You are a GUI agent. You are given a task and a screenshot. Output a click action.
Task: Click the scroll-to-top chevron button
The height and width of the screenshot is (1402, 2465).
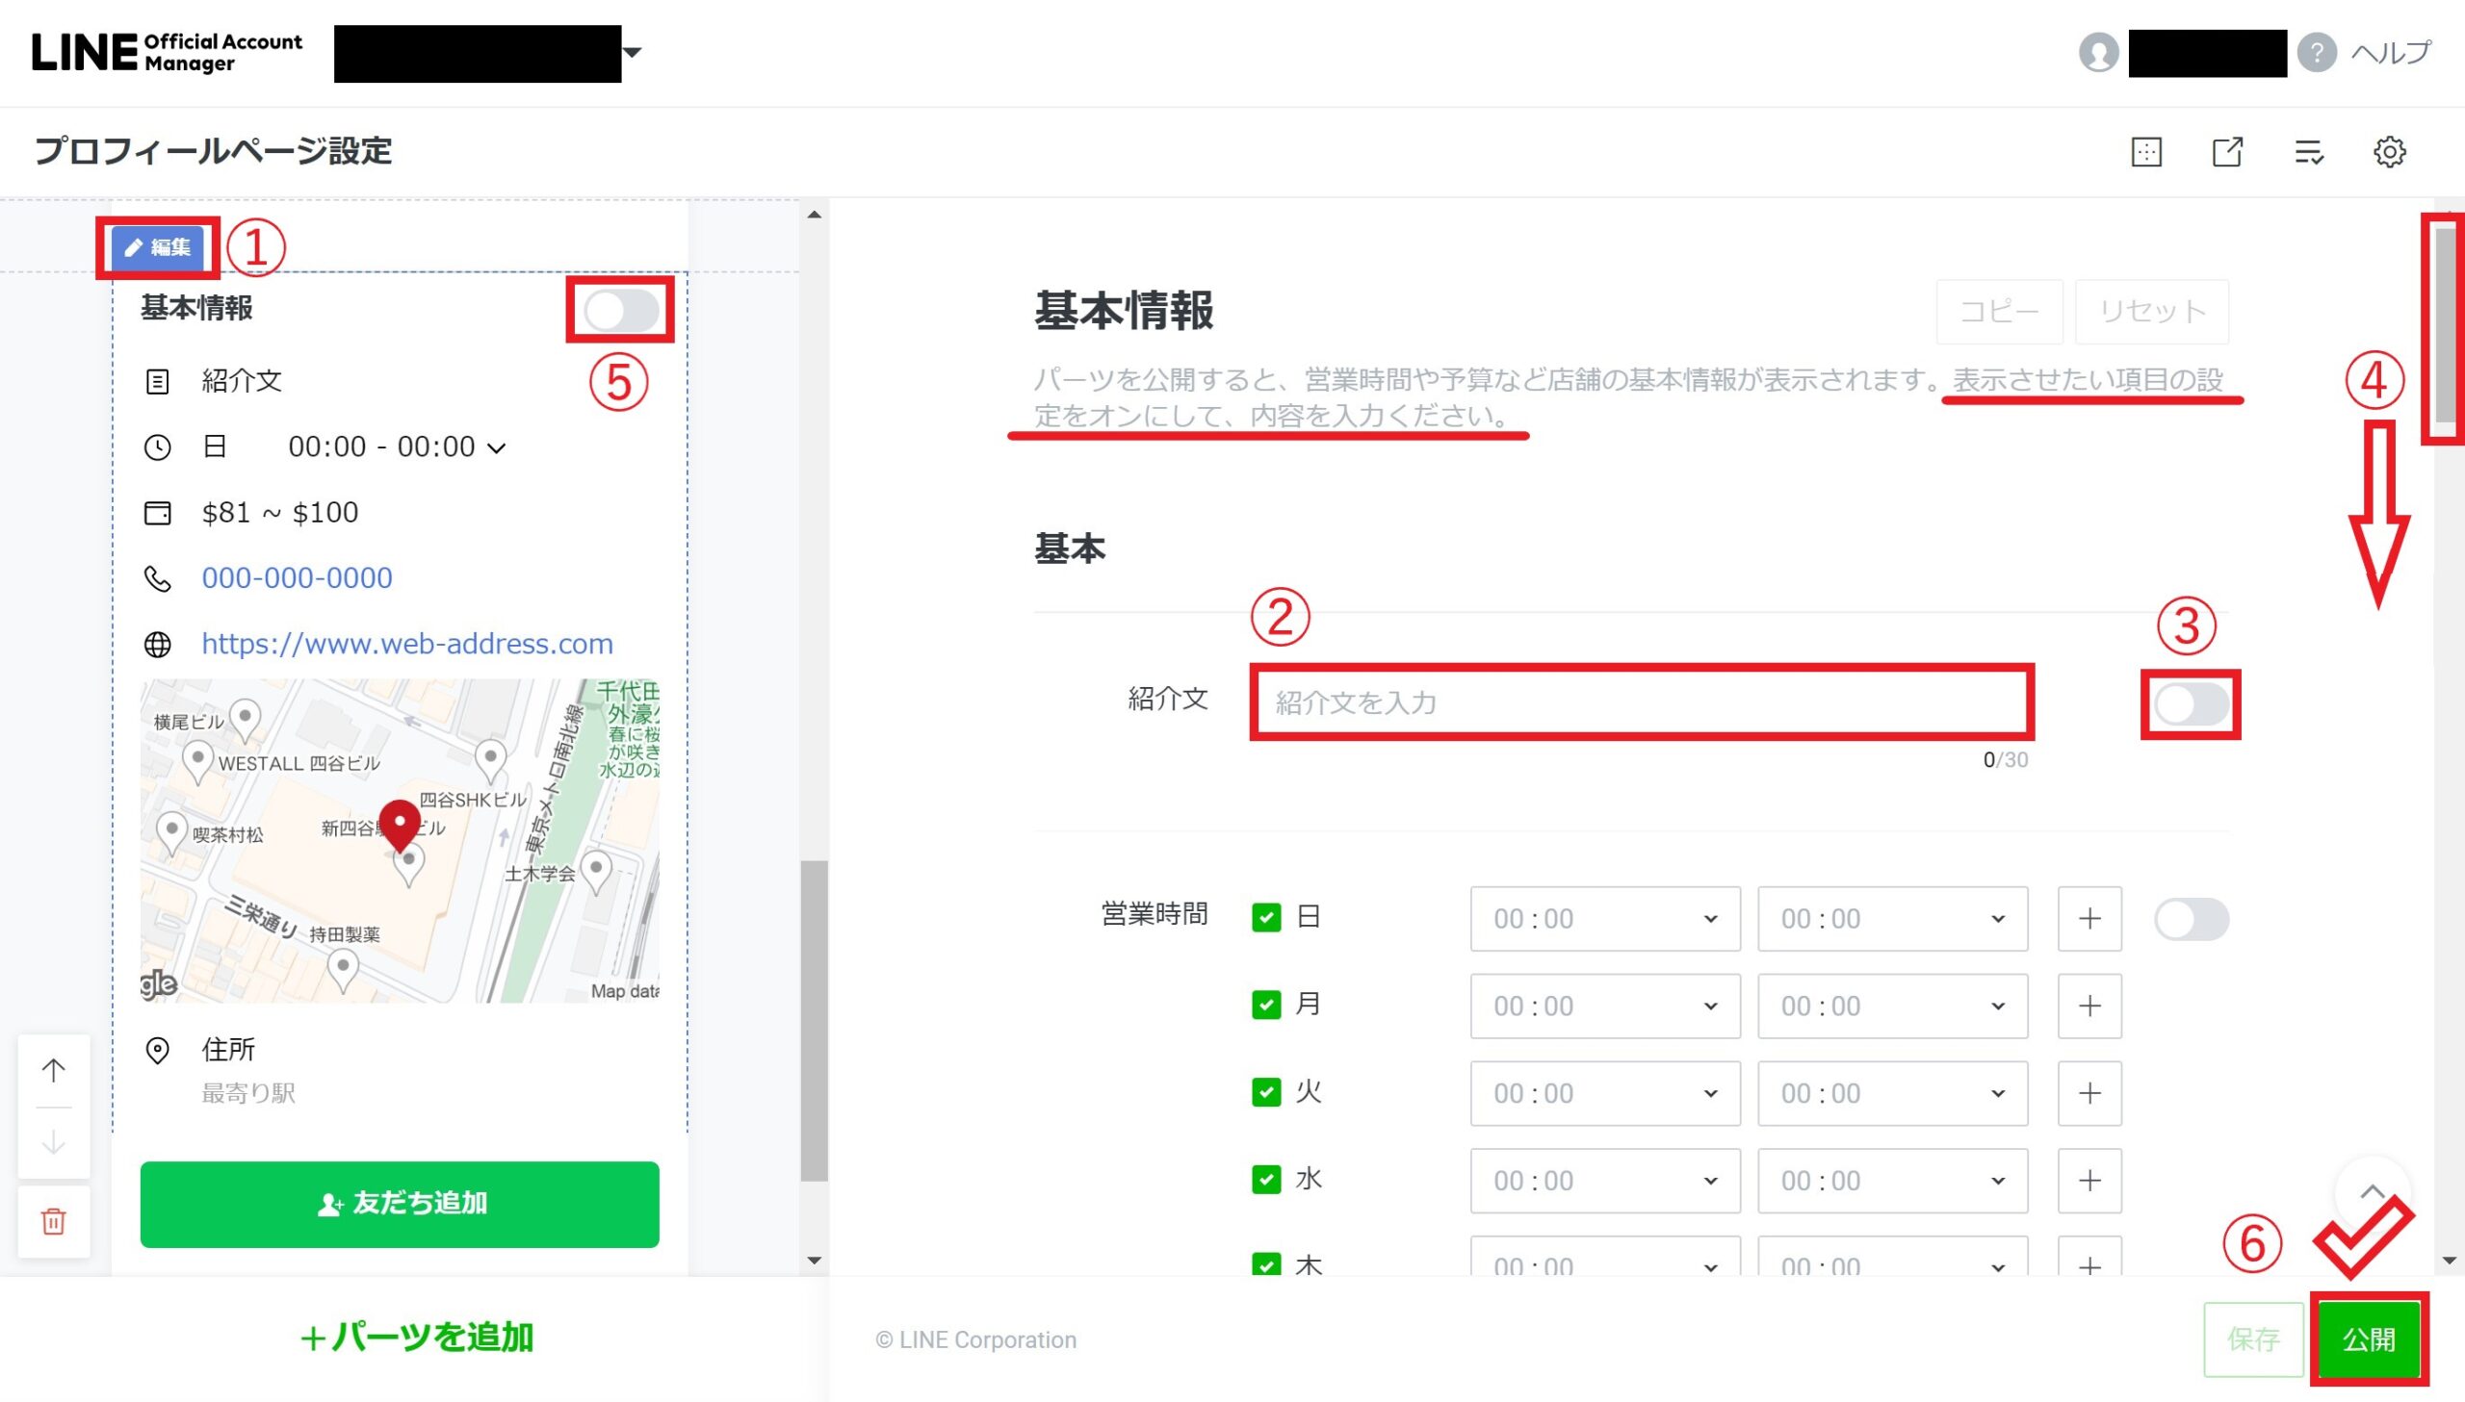[2372, 1192]
